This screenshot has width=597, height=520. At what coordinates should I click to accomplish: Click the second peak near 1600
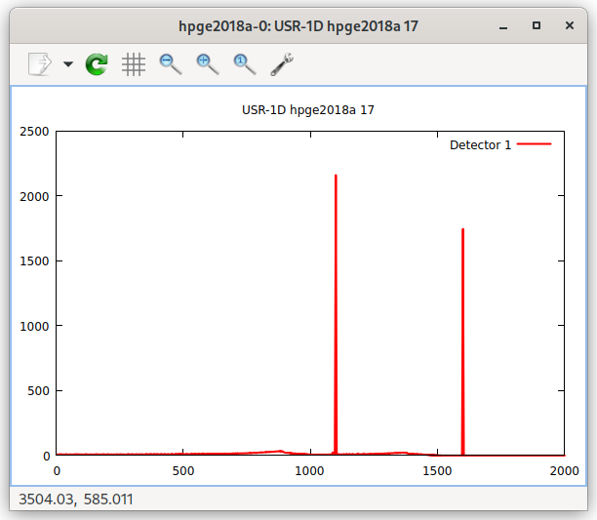click(x=463, y=341)
